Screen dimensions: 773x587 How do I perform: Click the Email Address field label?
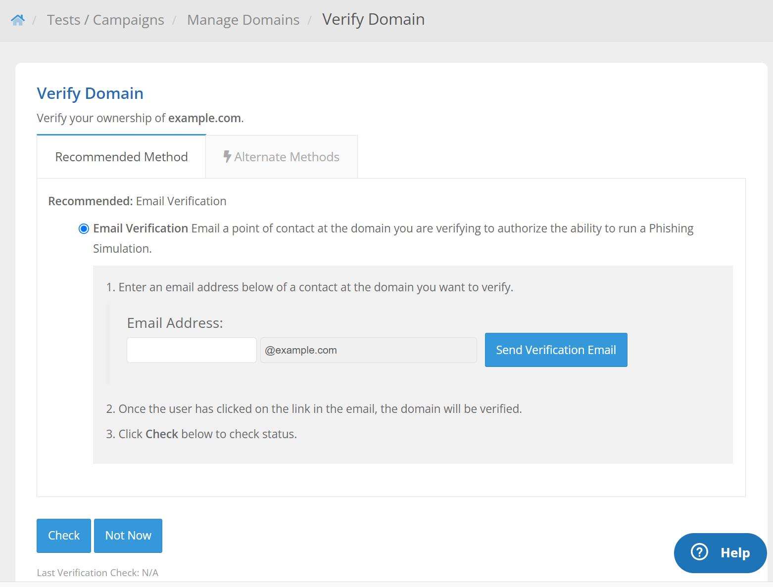click(175, 323)
